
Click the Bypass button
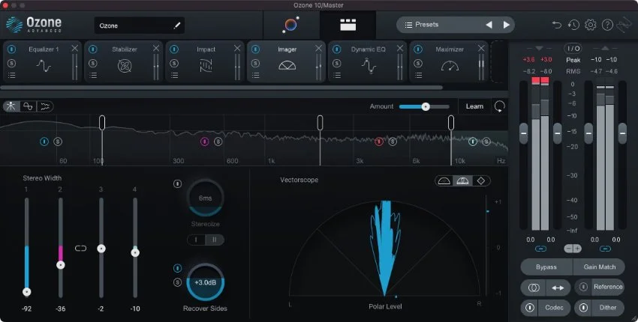point(546,267)
